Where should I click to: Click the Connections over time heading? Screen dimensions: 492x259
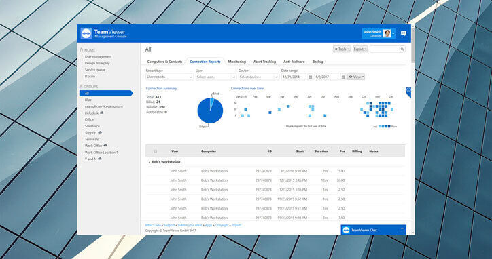tap(247, 89)
